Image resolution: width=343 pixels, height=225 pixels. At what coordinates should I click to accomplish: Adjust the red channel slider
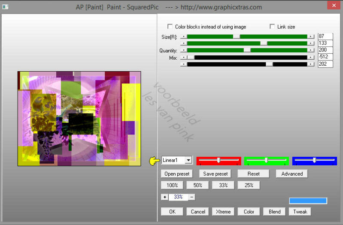219,161
